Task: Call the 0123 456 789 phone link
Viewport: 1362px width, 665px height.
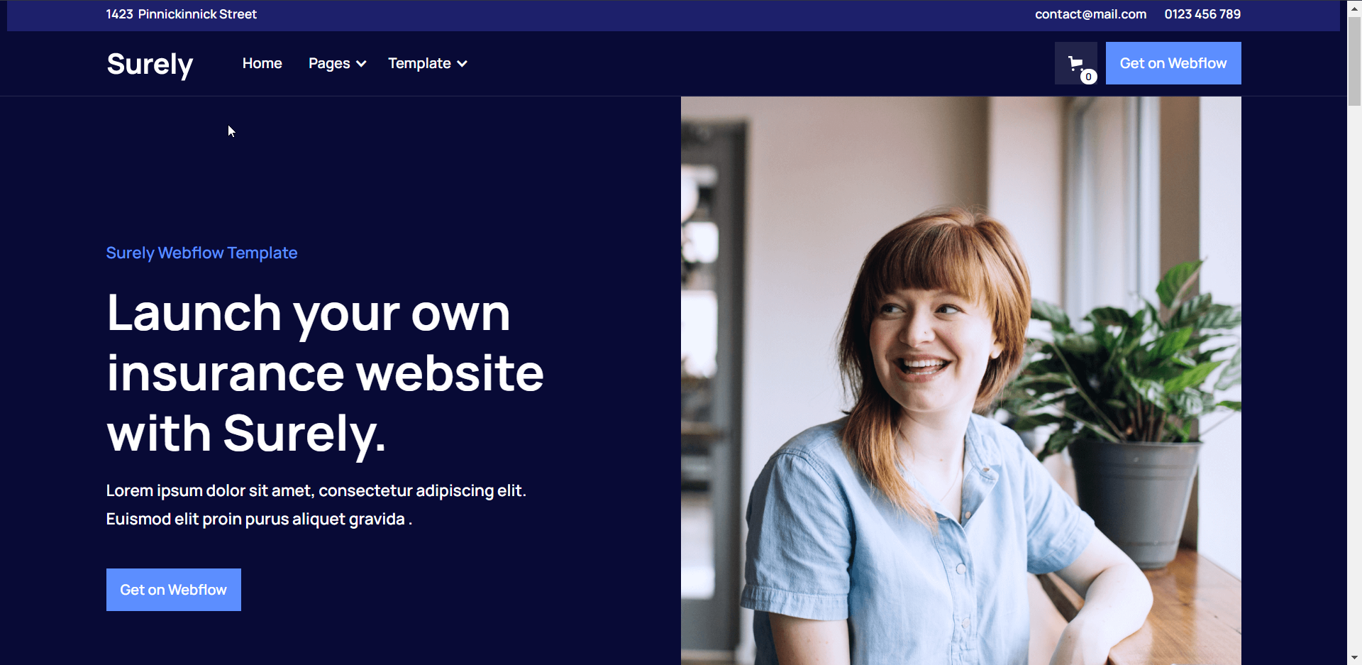Action: click(x=1202, y=14)
